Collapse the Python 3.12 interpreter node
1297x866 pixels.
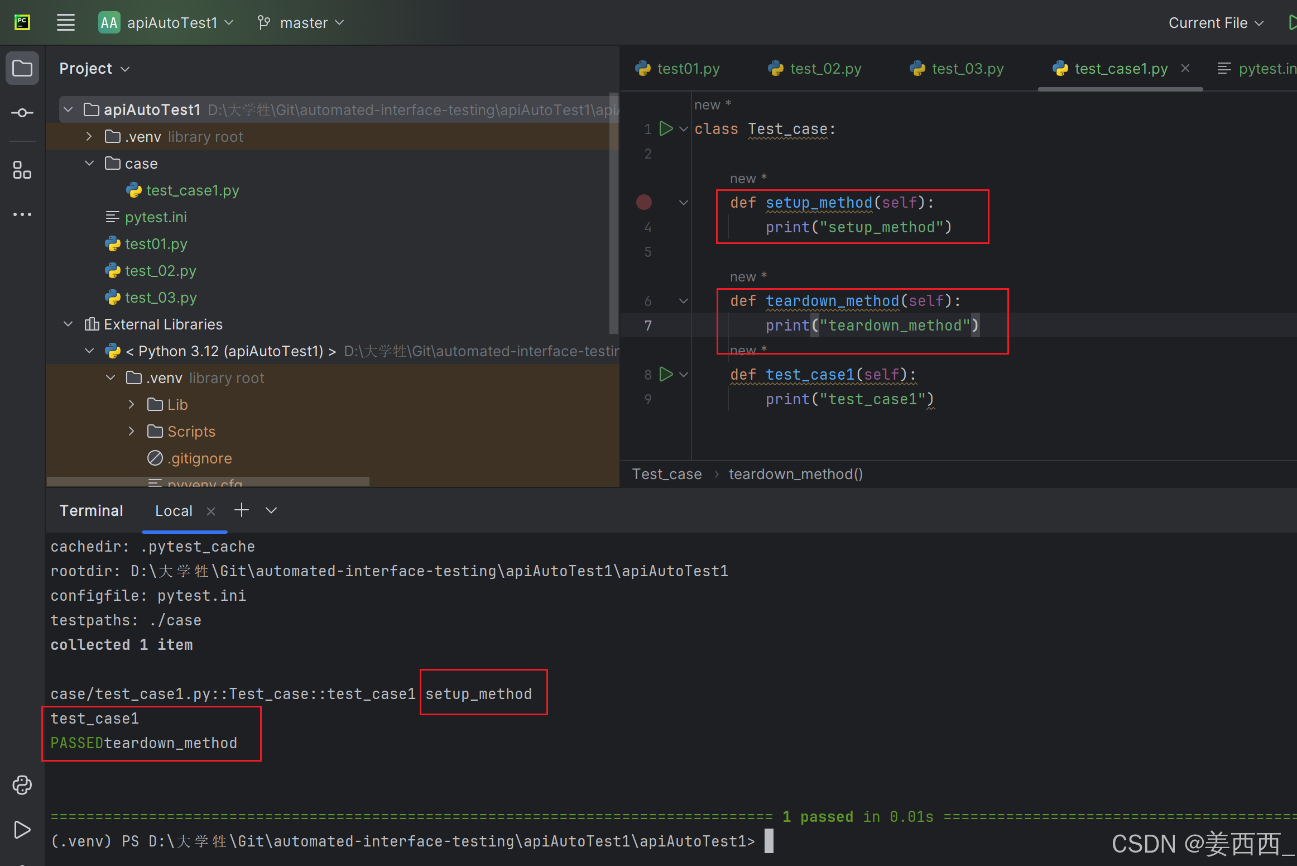click(x=89, y=351)
